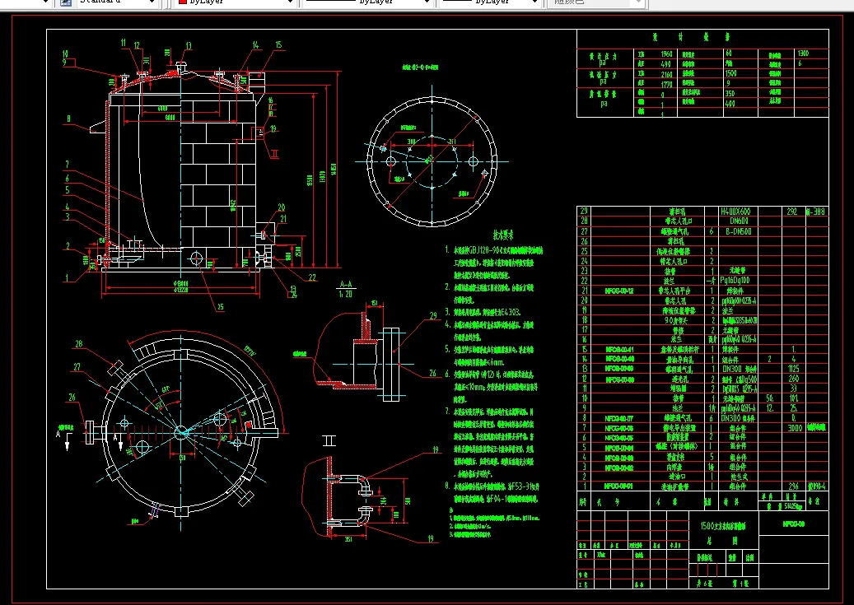Click callout number 8 left of tank elevation
Screen dimensions: 854x605
click(x=68, y=119)
